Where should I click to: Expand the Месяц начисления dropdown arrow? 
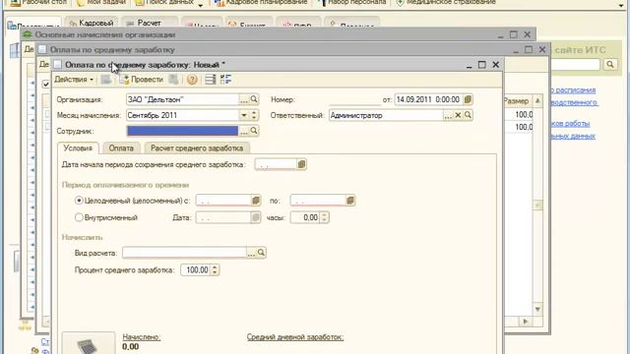pos(244,116)
